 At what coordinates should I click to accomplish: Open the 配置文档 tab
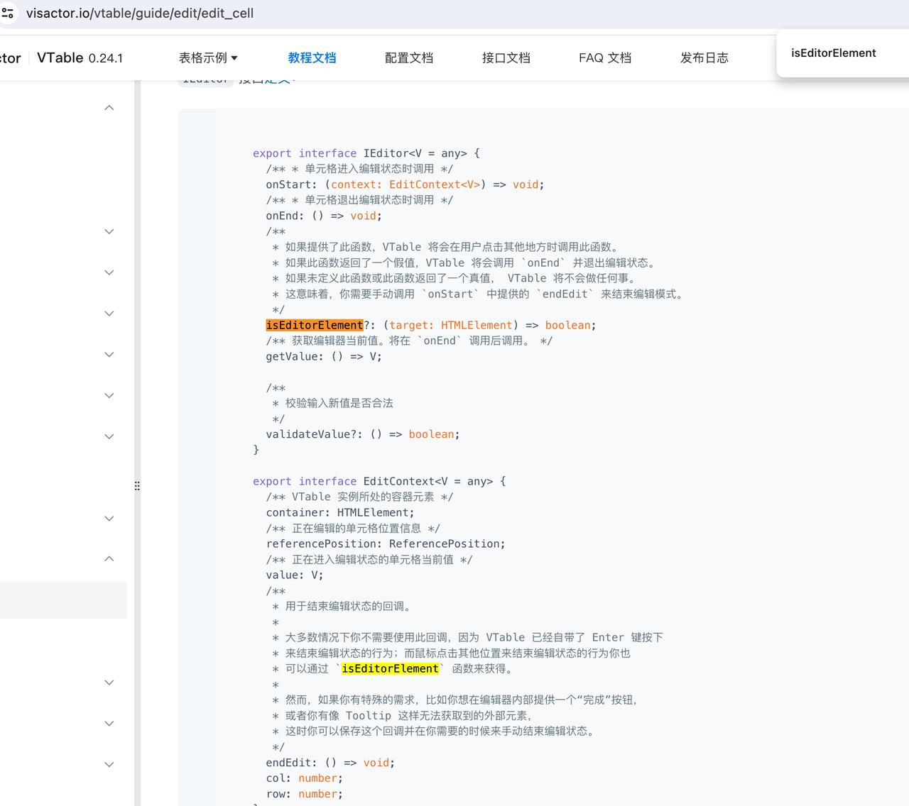409,58
